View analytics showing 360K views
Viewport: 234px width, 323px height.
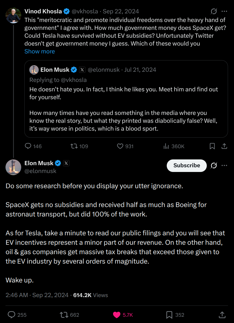pyautogui.click(x=174, y=146)
